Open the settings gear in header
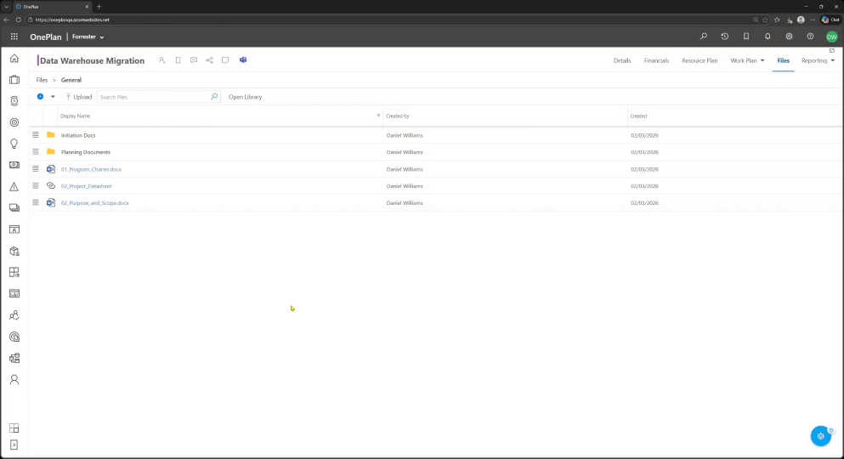 (789, 37)
